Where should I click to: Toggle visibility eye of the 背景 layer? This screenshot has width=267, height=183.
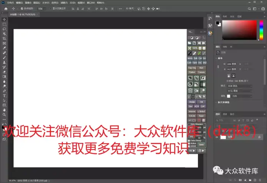click(217, 137)
